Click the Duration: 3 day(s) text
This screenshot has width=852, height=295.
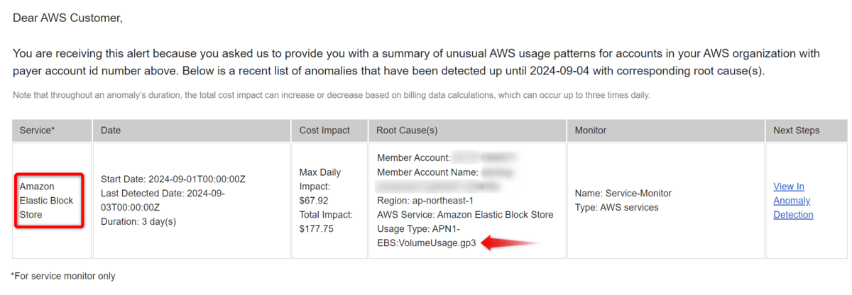tap(138, 221)
